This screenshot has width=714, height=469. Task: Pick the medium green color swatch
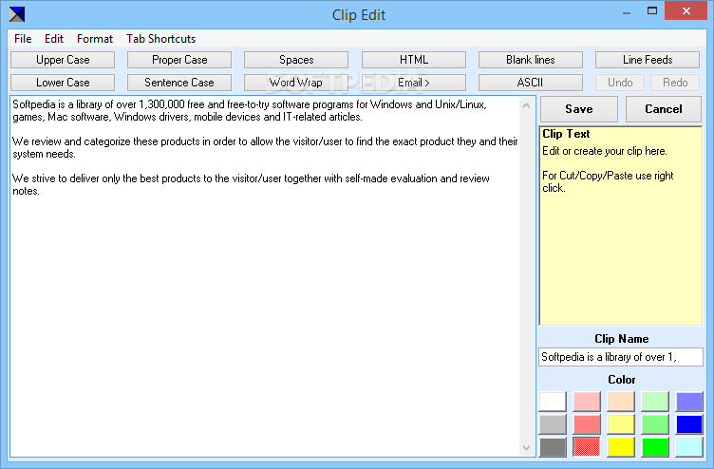(x=655, y=424)
